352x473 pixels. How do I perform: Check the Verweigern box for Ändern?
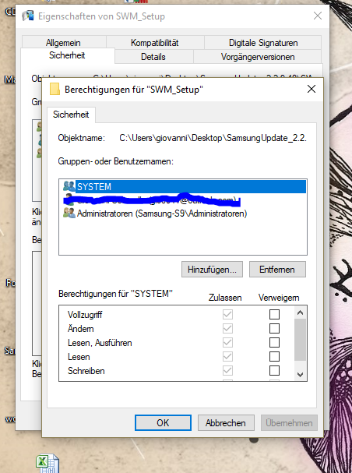coord(274,328)
